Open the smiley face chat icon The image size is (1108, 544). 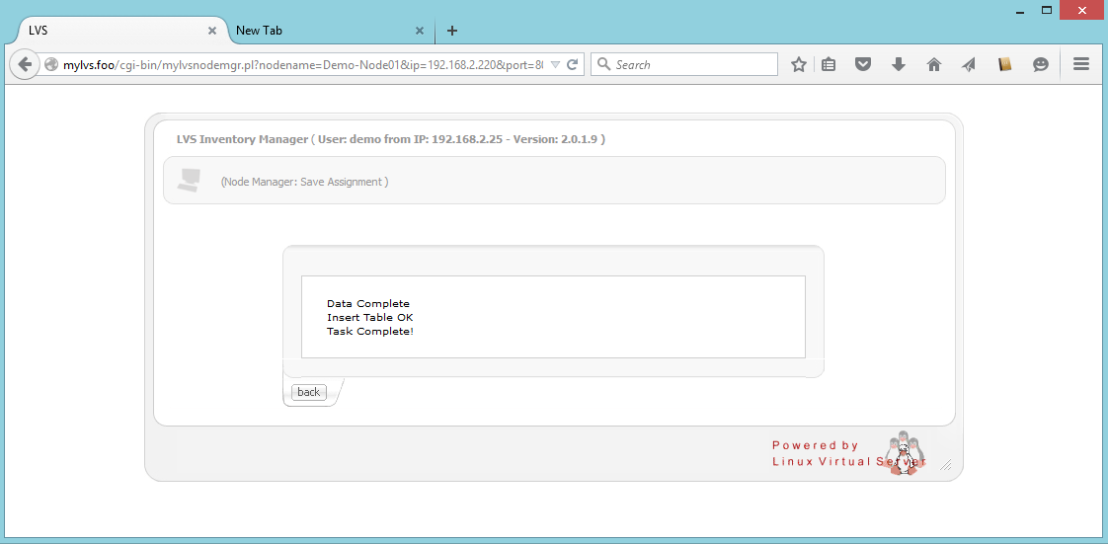click(1040, 64)
